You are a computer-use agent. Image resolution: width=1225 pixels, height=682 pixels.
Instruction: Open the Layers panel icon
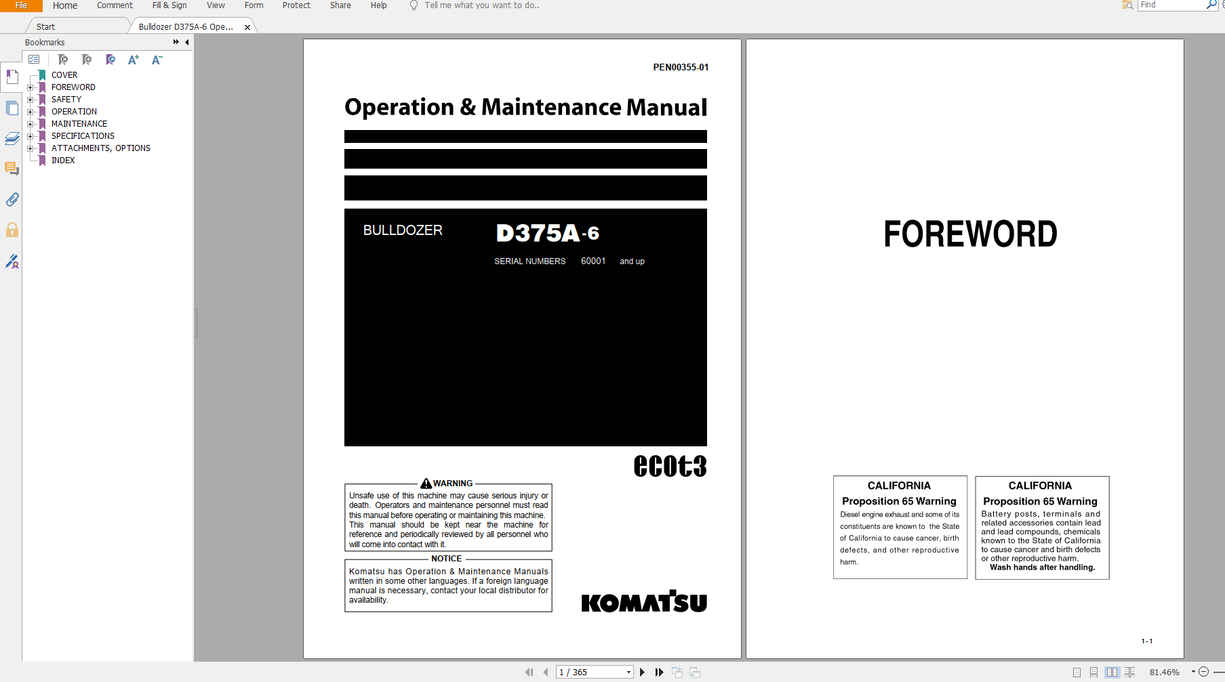click(x=12, y=138)
